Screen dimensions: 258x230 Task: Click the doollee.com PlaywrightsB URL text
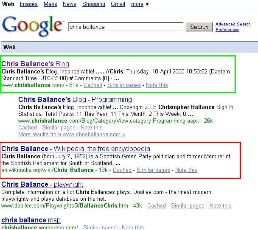64,206
